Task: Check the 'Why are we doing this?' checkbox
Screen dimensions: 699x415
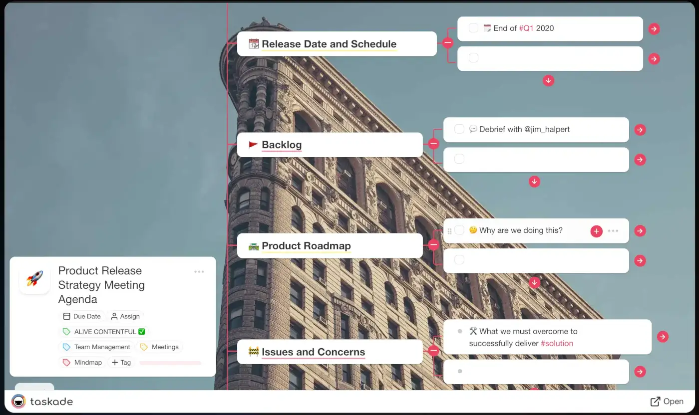Action: coord(459,230)
